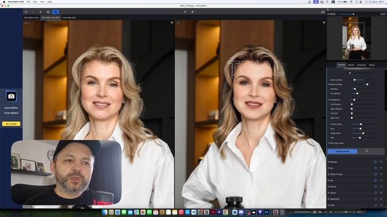Click the webcam overlay video

(66, 172)
